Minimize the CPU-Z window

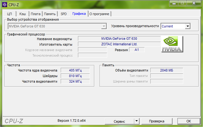click(x=174, y=3)
